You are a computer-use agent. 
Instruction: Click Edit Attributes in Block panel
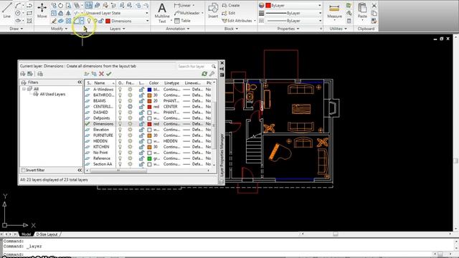(237, 21)
